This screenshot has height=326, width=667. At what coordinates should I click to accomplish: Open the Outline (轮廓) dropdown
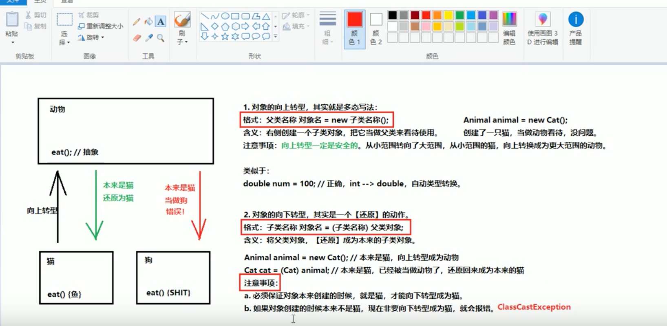pos(296,15)
